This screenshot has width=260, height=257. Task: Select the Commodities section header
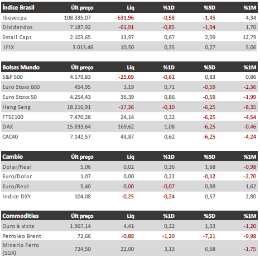(21, 216)
